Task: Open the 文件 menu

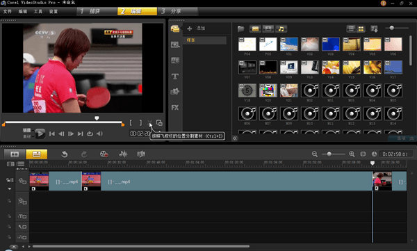Action: pos(7,11)
